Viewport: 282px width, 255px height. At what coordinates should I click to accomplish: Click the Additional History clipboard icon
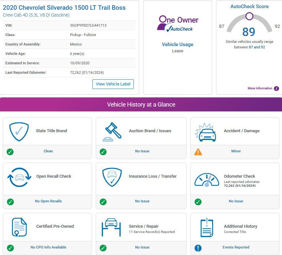coord(207,227)
